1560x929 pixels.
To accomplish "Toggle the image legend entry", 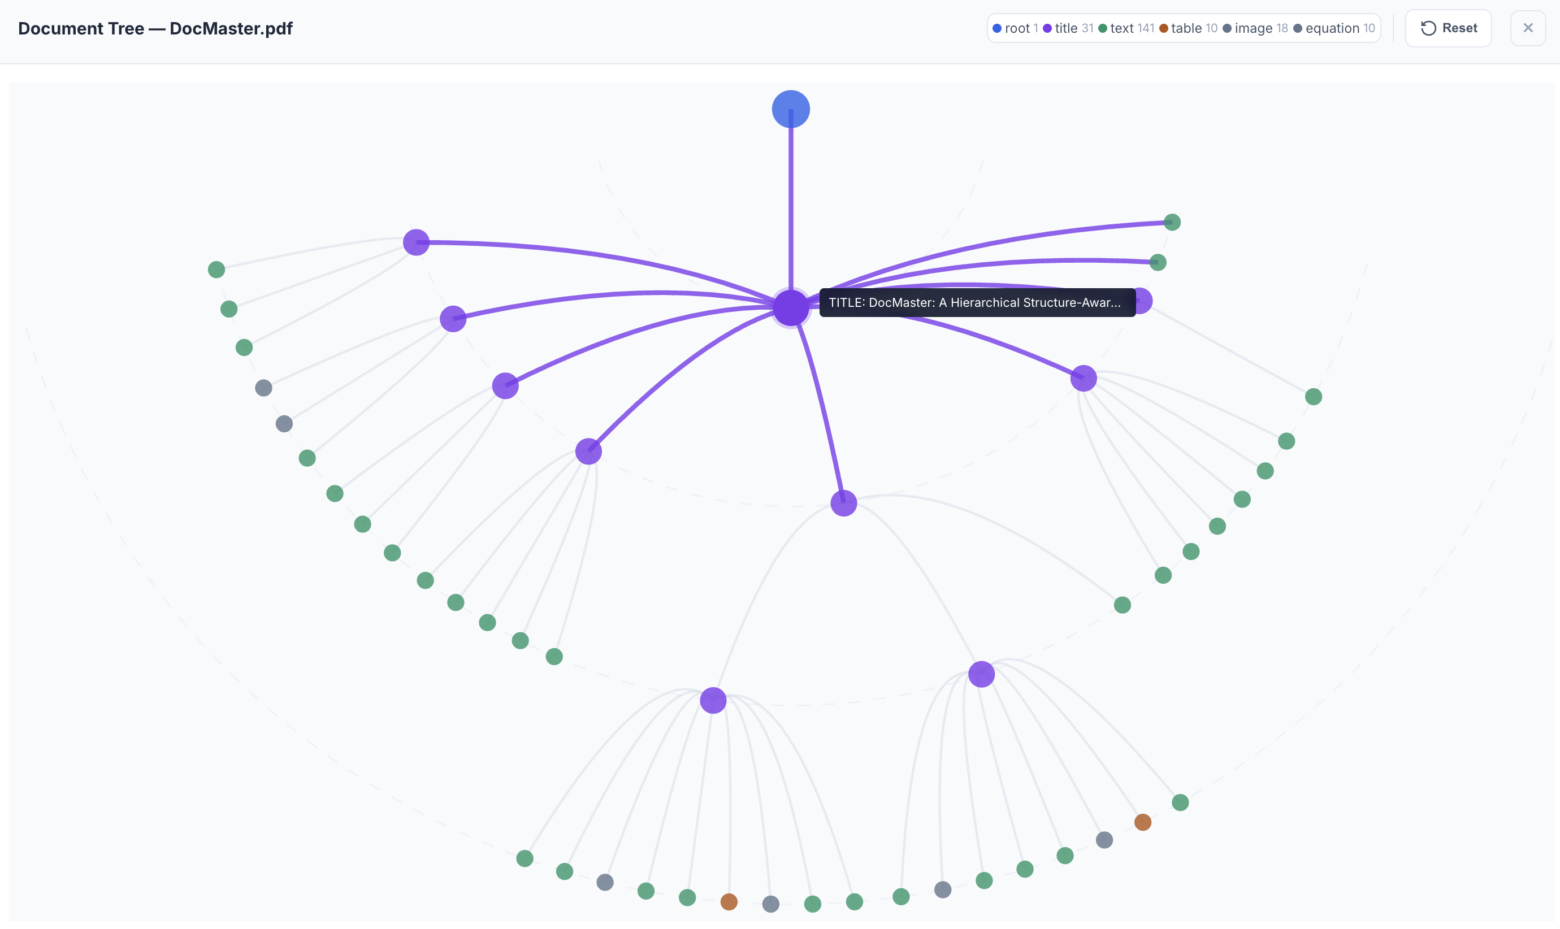I will click(x=1255, y=28).
